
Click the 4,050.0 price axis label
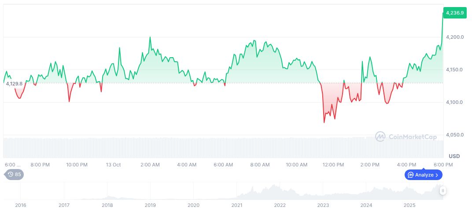click(x=454, y=135)
